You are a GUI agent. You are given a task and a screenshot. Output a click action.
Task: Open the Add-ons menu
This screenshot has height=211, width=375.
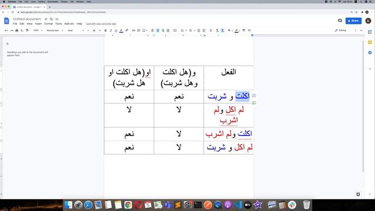coord(69,23)
